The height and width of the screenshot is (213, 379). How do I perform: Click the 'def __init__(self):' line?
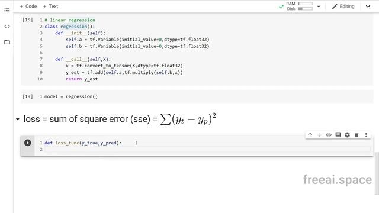pyautogui.click(x=81, y=33)
